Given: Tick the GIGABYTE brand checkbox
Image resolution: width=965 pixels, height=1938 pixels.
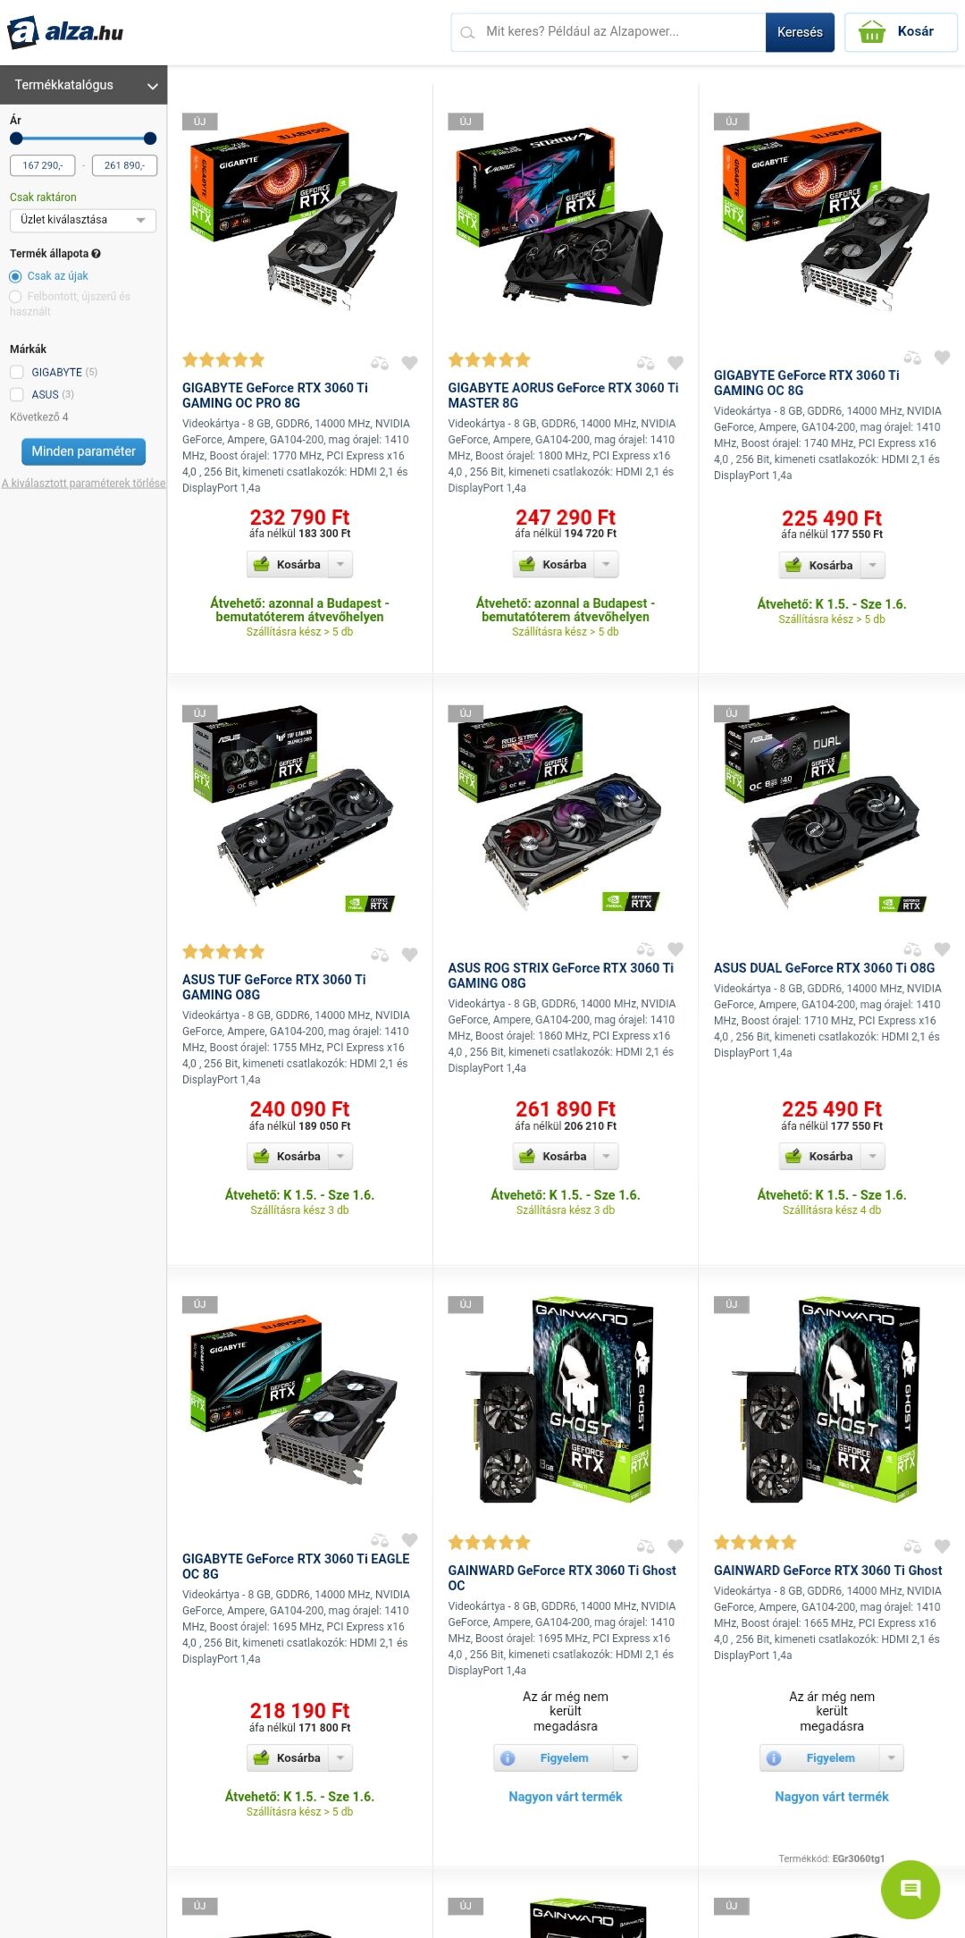Looking at the screenshot, I should 17,372.
